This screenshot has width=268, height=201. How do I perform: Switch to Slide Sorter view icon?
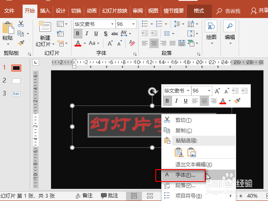point(150,196)
